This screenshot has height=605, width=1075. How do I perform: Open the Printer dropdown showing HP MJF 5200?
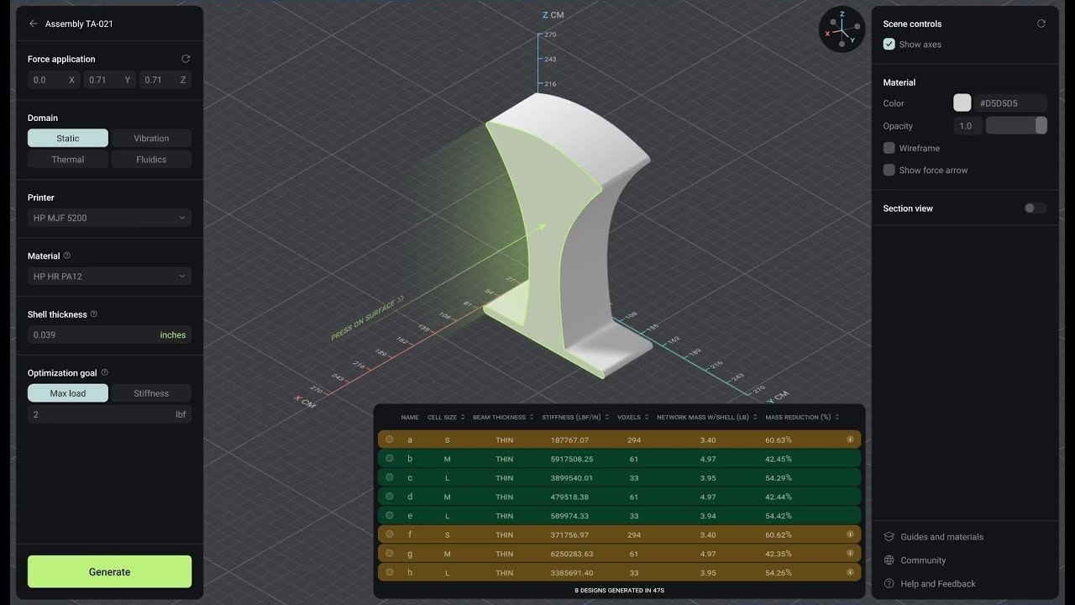coord(109,218)
